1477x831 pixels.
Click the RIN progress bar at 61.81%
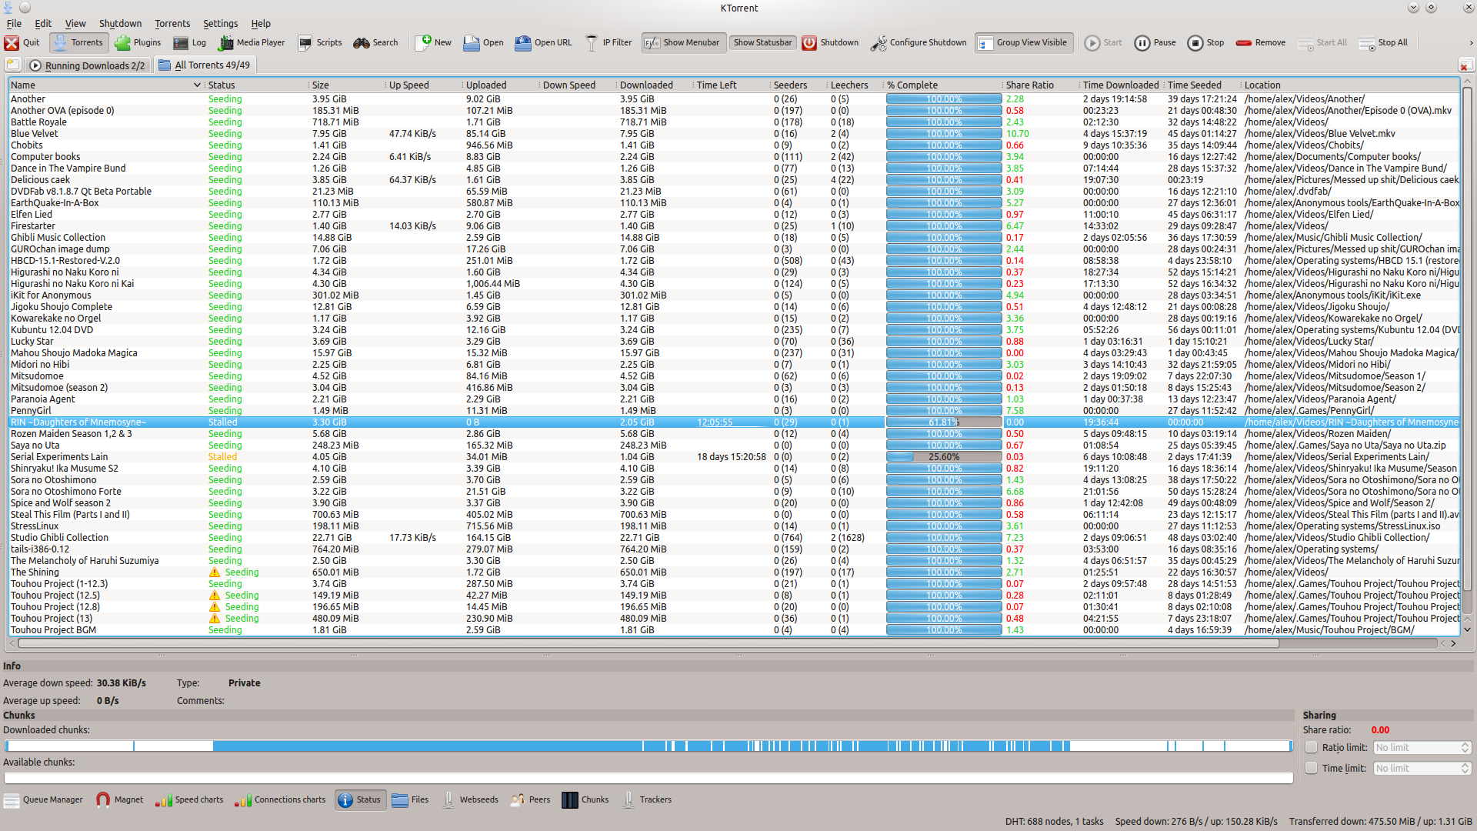(943, 422)
